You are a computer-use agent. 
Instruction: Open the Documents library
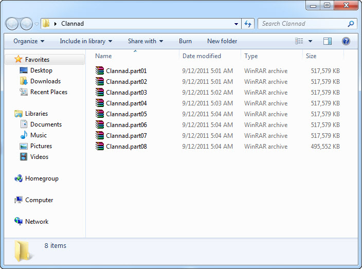tap(46, 124)
